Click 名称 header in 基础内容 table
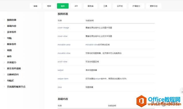 pyautogui.click(x=60, y=106)
